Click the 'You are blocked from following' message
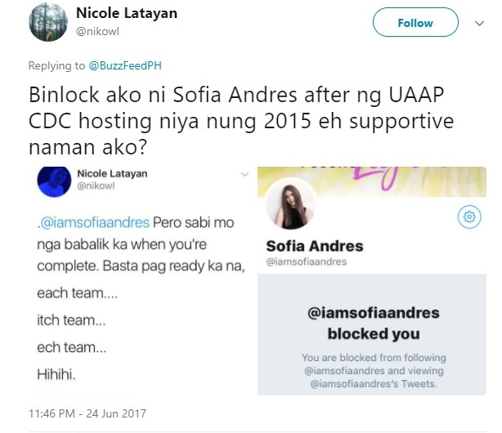The width and height of the screenshot is (502, 433). [374, 371]
